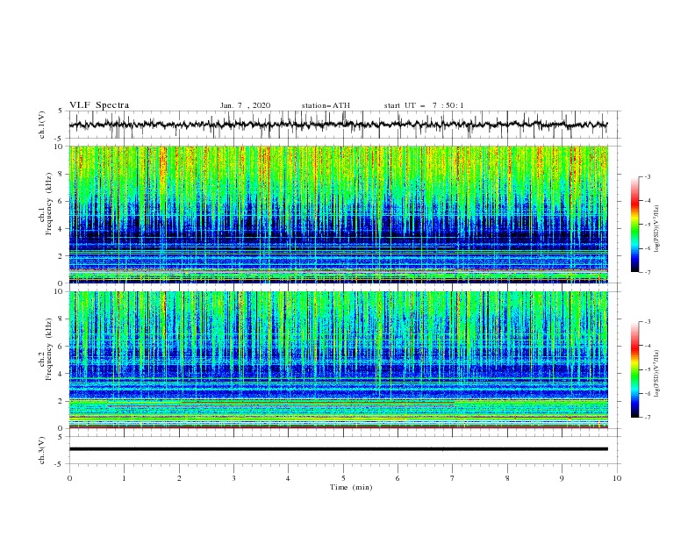
Task: Click the ch.3 flat black waveform trace
Action: click(339, 449)
